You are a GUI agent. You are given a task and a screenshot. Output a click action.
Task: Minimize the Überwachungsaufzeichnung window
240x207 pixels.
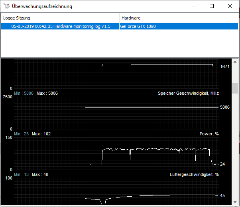pos(194,6)
